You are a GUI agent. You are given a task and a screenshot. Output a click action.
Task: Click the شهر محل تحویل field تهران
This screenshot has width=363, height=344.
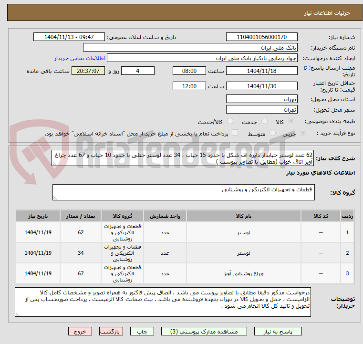(261, 109)
